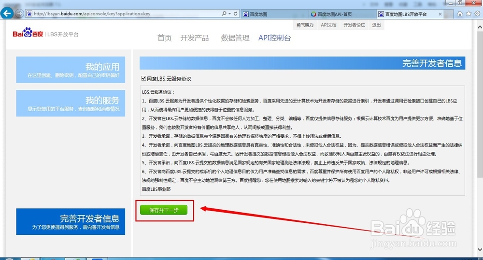Viewport: 483px width, 260px height.
Task: Switch to the 百度地图 tab
Action: click(x=275, y=14)
